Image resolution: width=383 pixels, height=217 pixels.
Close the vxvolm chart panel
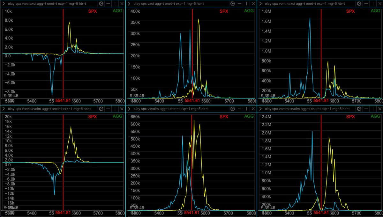tap(253, 109)
